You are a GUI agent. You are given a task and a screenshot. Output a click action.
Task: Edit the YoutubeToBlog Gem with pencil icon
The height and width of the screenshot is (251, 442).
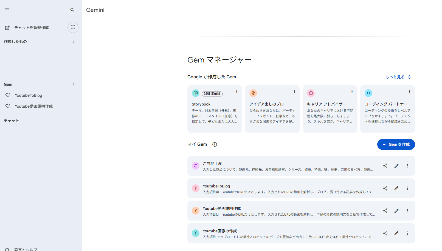[396, 188]
